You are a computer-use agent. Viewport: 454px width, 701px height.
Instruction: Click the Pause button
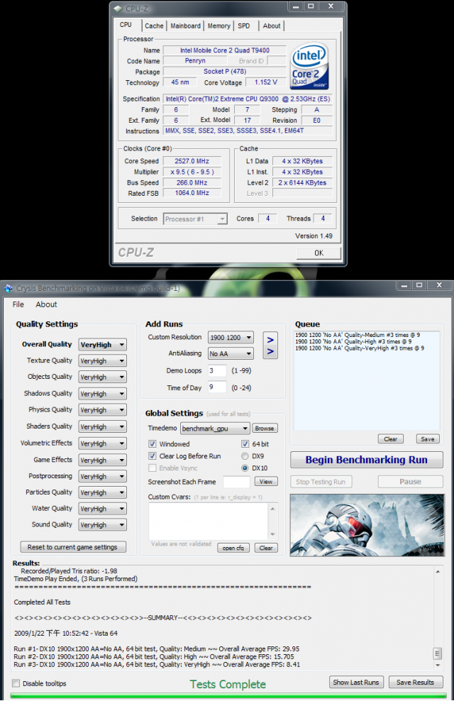410,482
